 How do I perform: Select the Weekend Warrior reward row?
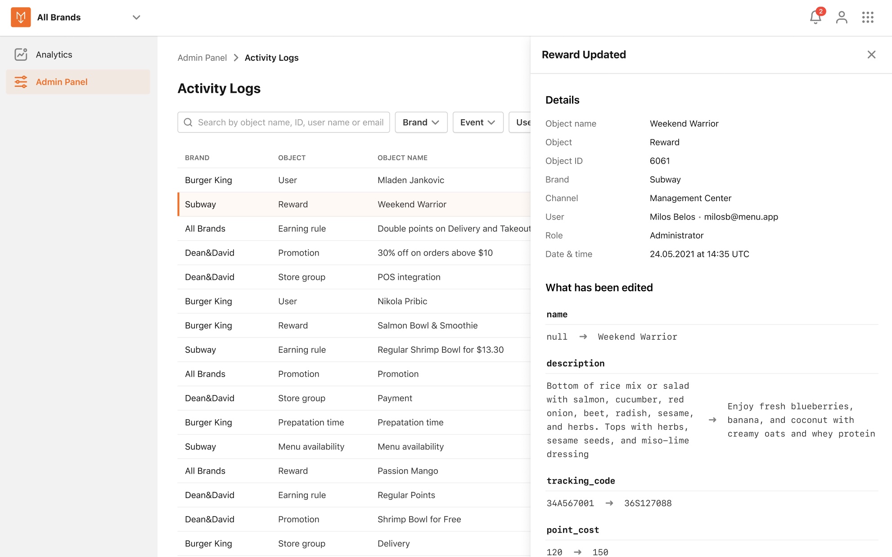click(x=354, y=204)
